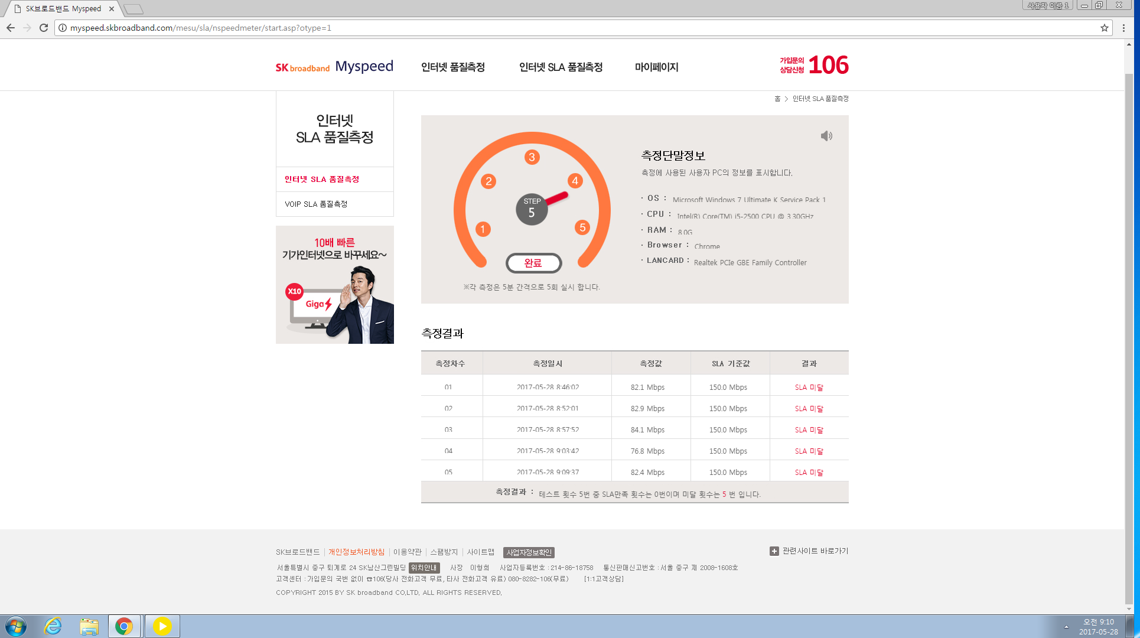
Task: Click the Giga internet banner ad
Action: [x=334, y=285]
